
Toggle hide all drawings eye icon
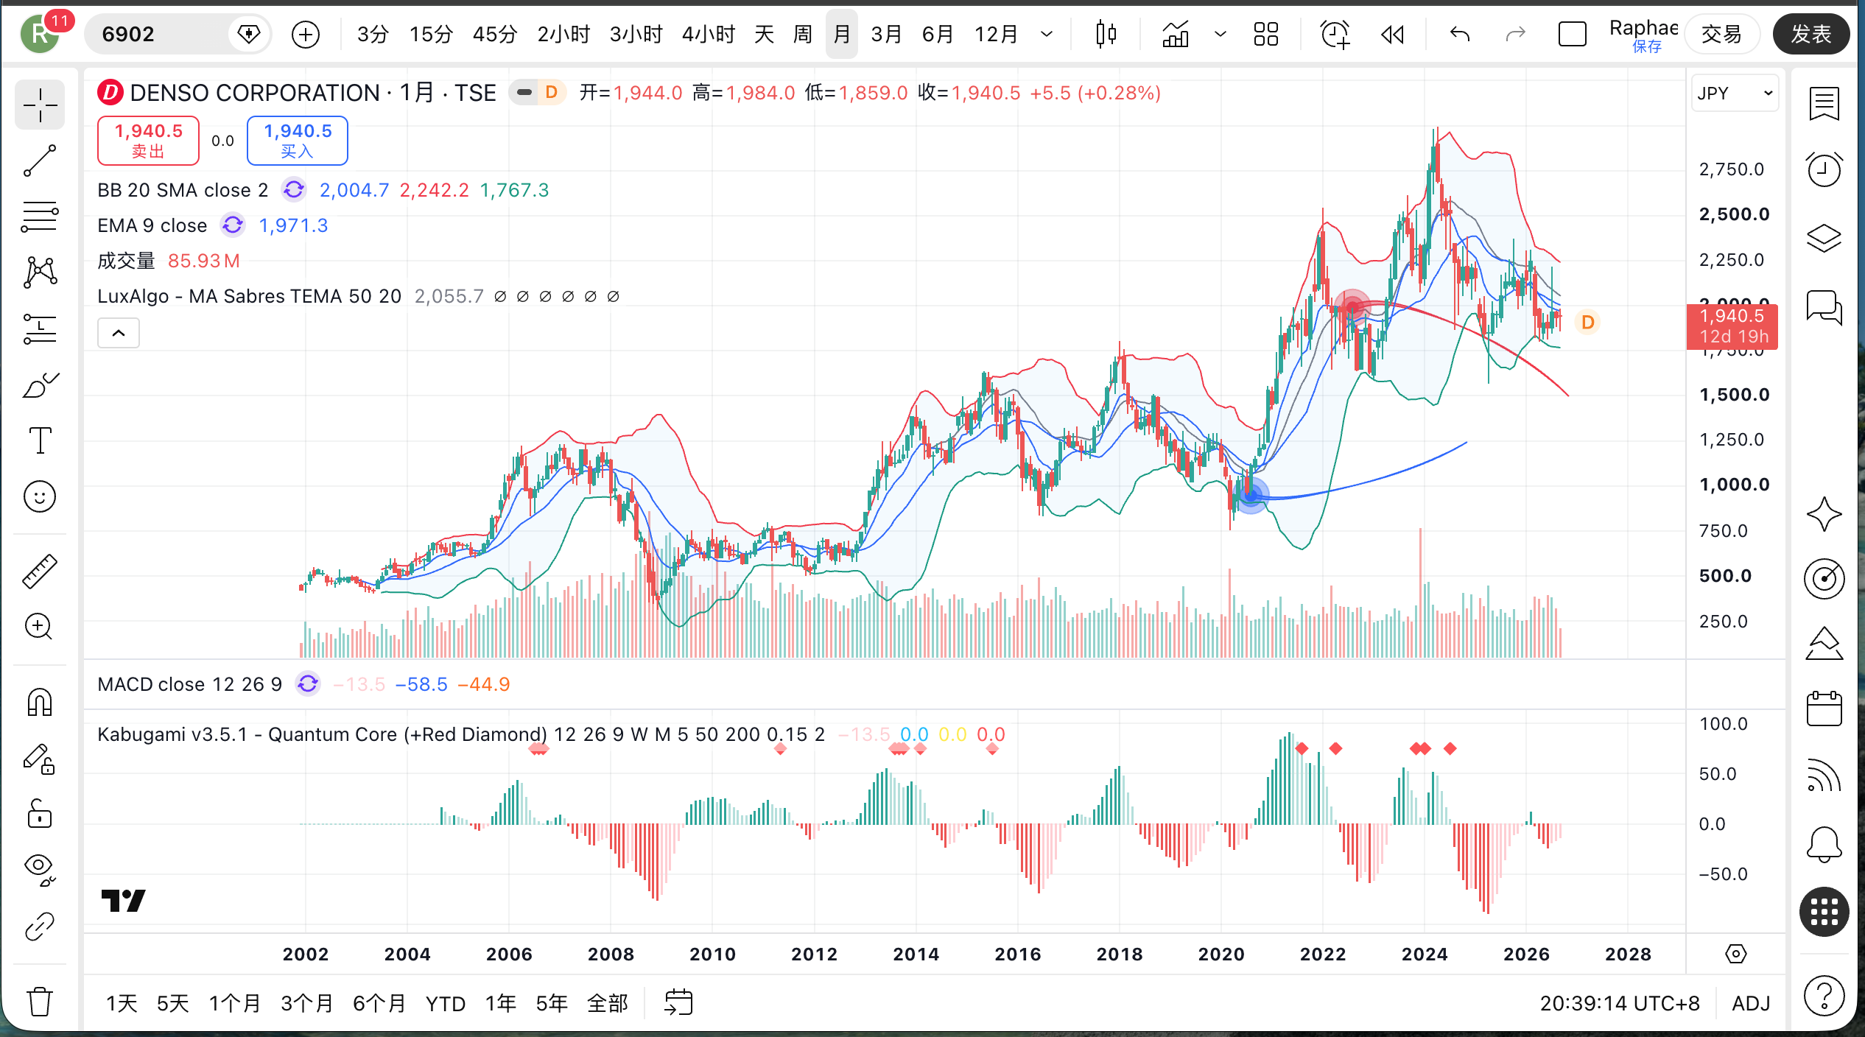coord(40,871)
